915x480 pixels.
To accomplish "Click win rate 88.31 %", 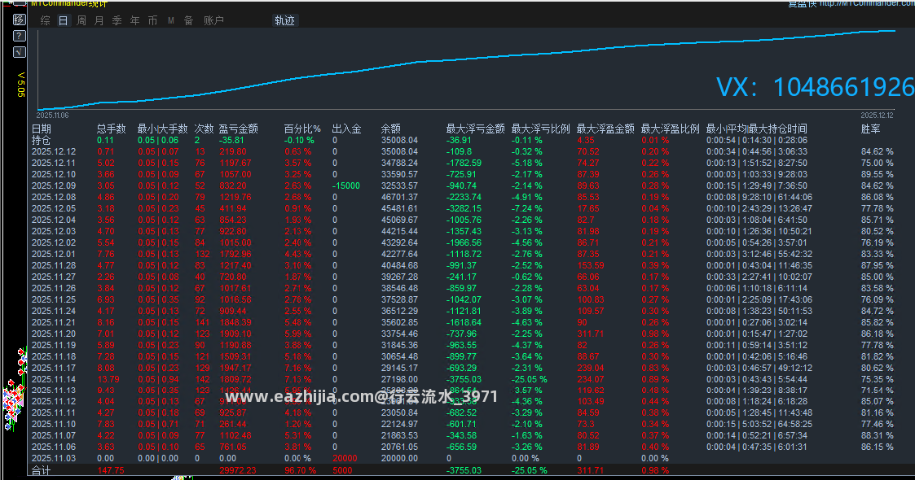I will [877, 436].
